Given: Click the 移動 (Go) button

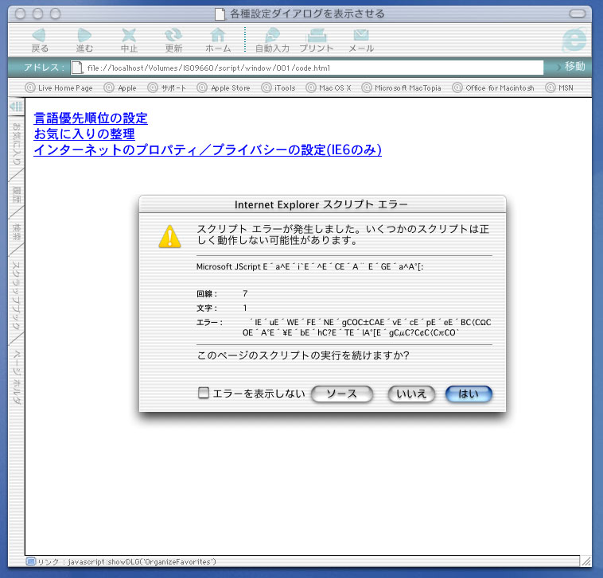Looking at the screenshot, I should 571,67.
